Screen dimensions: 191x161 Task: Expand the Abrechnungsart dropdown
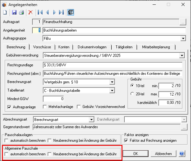coord(91,120)
